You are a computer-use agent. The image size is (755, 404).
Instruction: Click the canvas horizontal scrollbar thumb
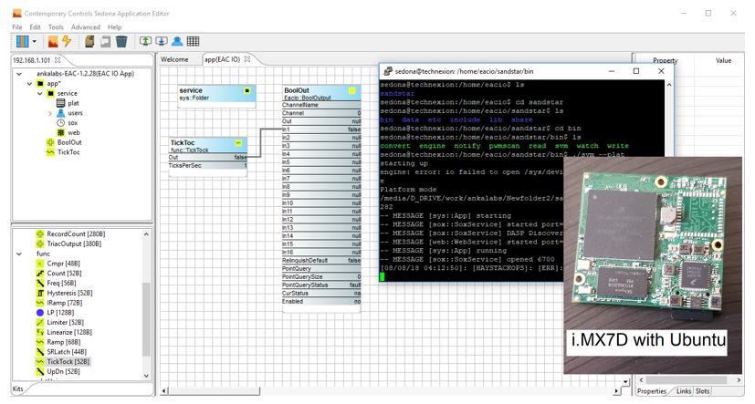point(215,390)
